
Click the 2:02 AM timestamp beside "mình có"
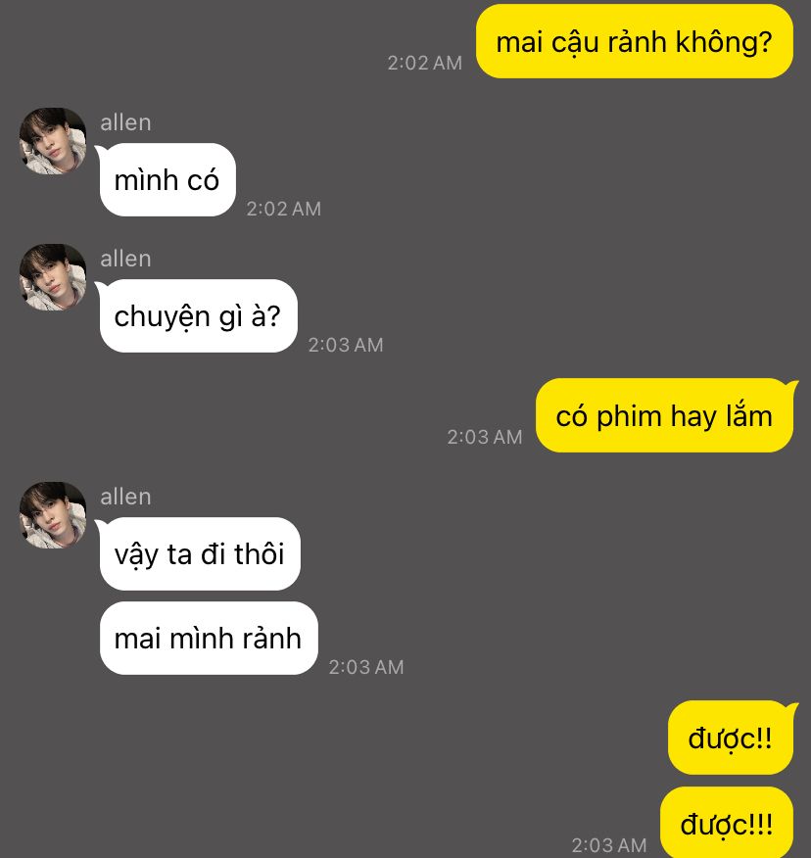point(283,209)
